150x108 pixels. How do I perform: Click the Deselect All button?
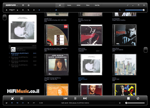(12, 10)
